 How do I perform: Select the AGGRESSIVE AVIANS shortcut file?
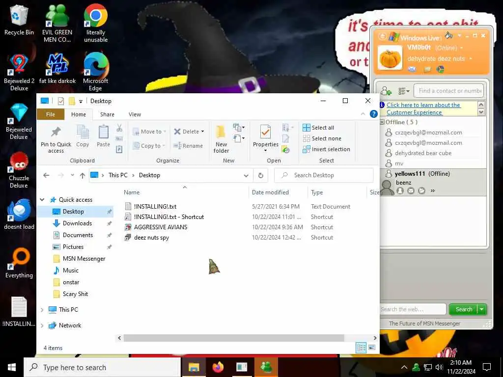pos(161,227)
